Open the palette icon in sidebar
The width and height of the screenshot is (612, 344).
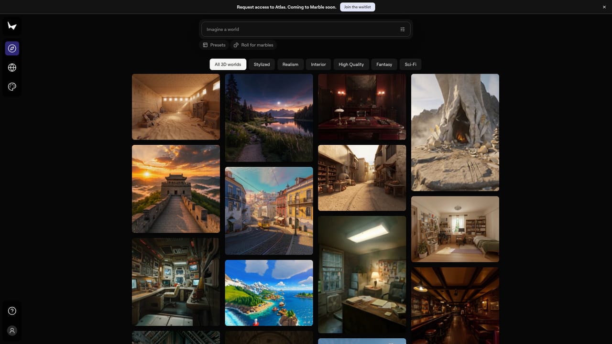pyautogui.click(x=12, y=86)
